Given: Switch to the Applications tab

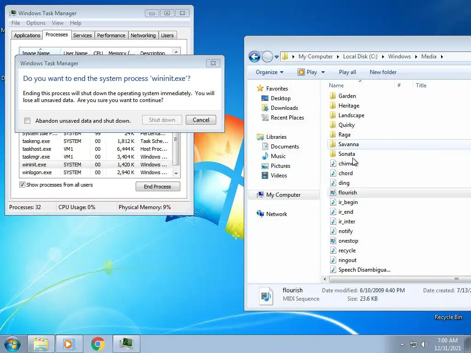Looking at the screenshot, I should tap(27, 35).
